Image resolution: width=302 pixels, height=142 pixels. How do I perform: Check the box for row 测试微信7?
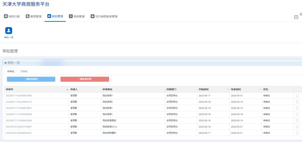point(297,96)
